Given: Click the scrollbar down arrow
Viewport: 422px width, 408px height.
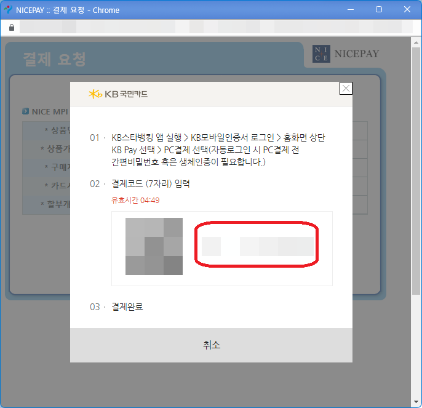Looking at the screenshot, I should [x=416, y=402].
